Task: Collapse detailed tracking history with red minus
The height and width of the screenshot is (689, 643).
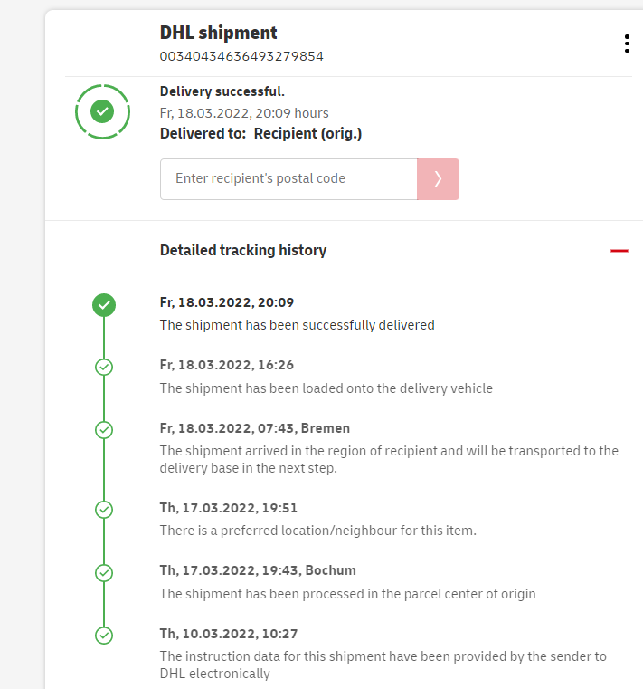Action: point(619,251)
